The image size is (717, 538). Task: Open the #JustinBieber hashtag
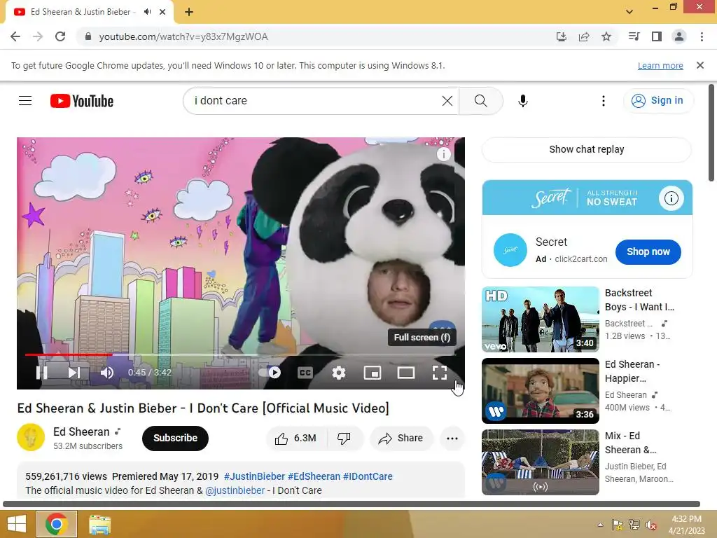254,476
